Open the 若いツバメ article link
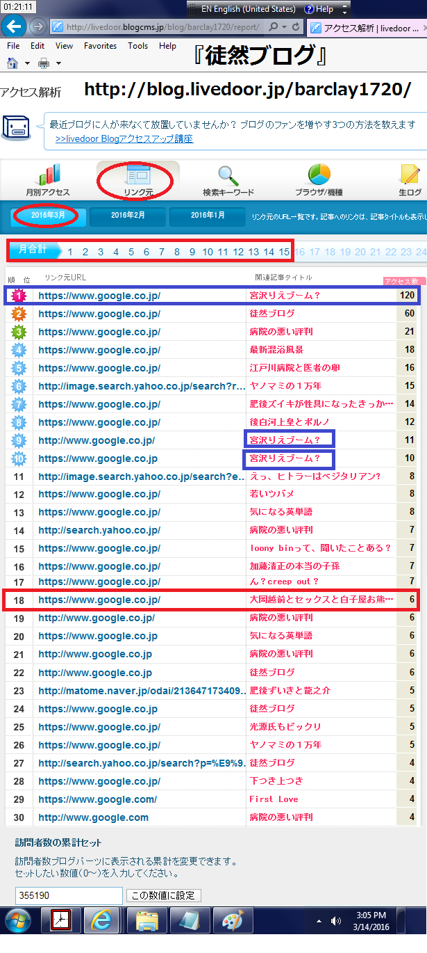Image resolution: width=427 pixels, height=953 pixels. (272, 494)
